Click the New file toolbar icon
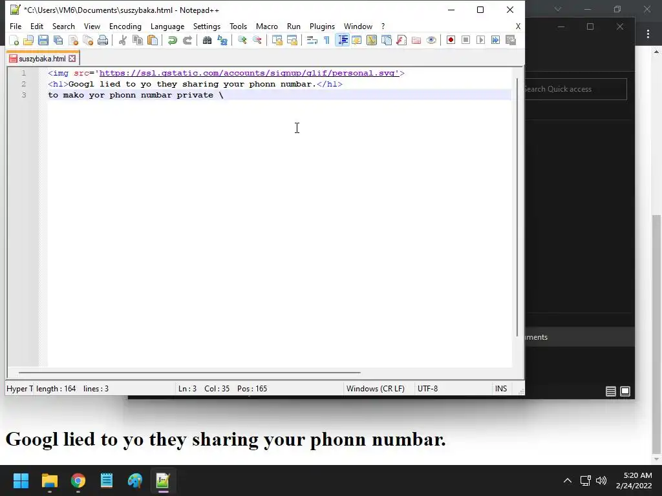Image resolution: width=662 pixels, height=496 pixels. [x=14, y=40]
